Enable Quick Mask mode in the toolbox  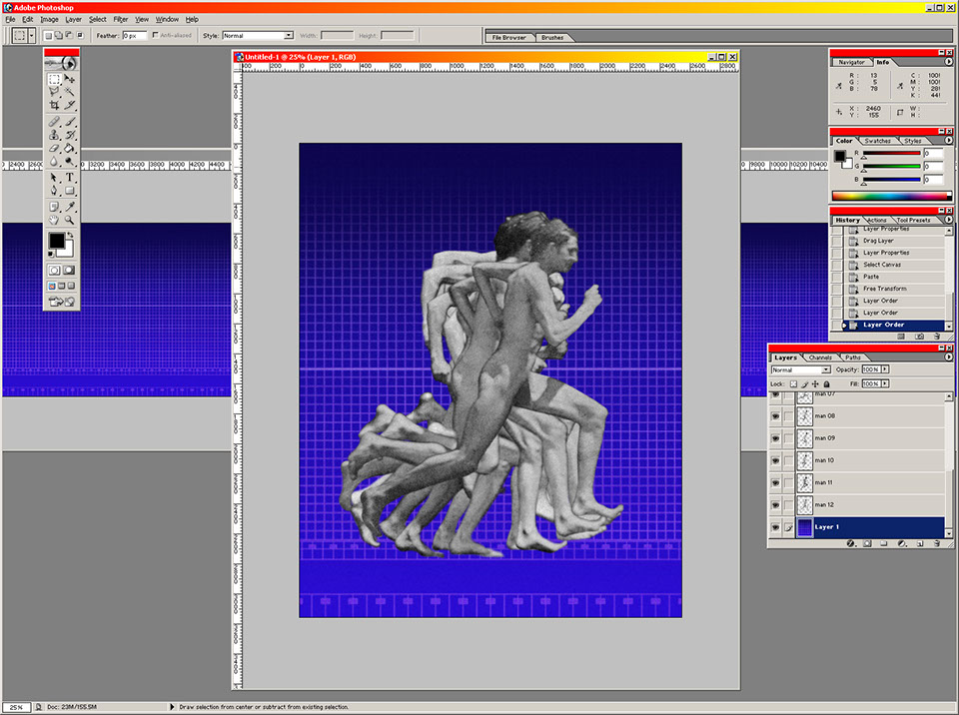tap(69, 270)
